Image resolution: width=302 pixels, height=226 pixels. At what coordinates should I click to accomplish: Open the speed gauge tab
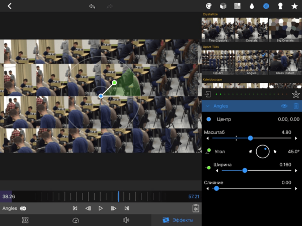[x=75, y=220]
